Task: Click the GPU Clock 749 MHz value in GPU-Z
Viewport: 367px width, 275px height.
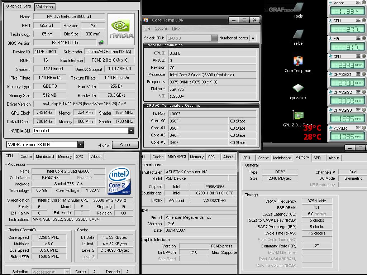Action: [44, 112]
